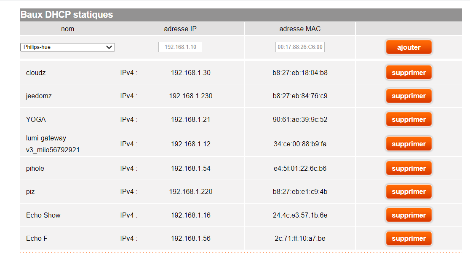The height and width of the screenshot is (269, 470).
Task: Remove the jeedomz DHCP entry
Action: (409, 96)
